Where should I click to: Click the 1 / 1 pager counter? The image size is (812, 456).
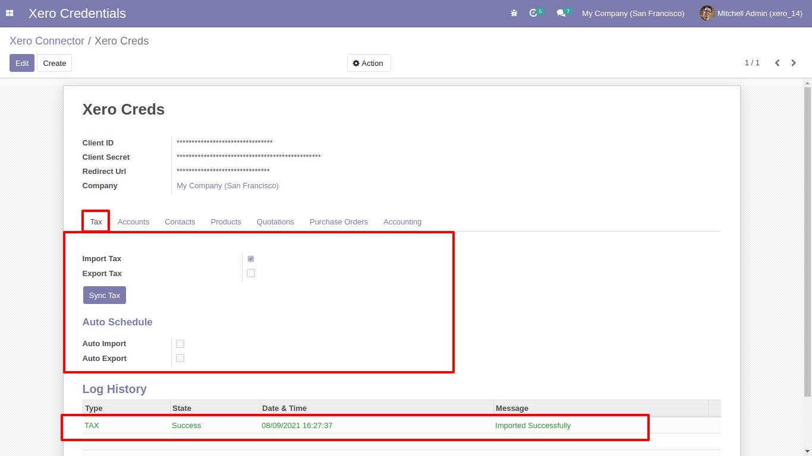coord(752,63)
